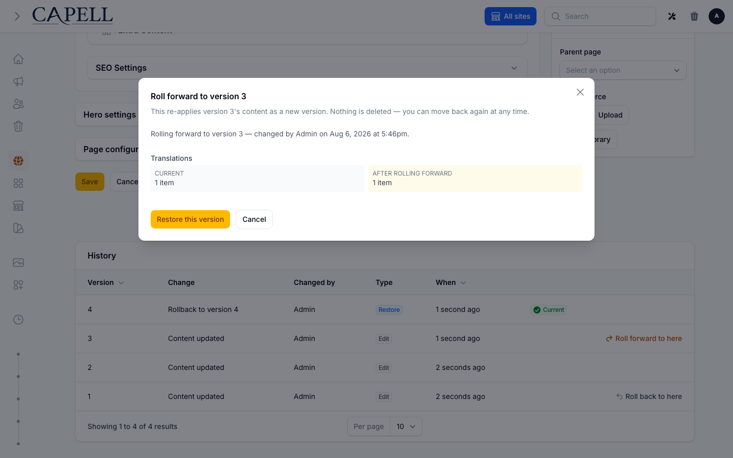The image size is (733, 458).
Task: Open the megaphone icon in sidebar
Action: (18, 81)
